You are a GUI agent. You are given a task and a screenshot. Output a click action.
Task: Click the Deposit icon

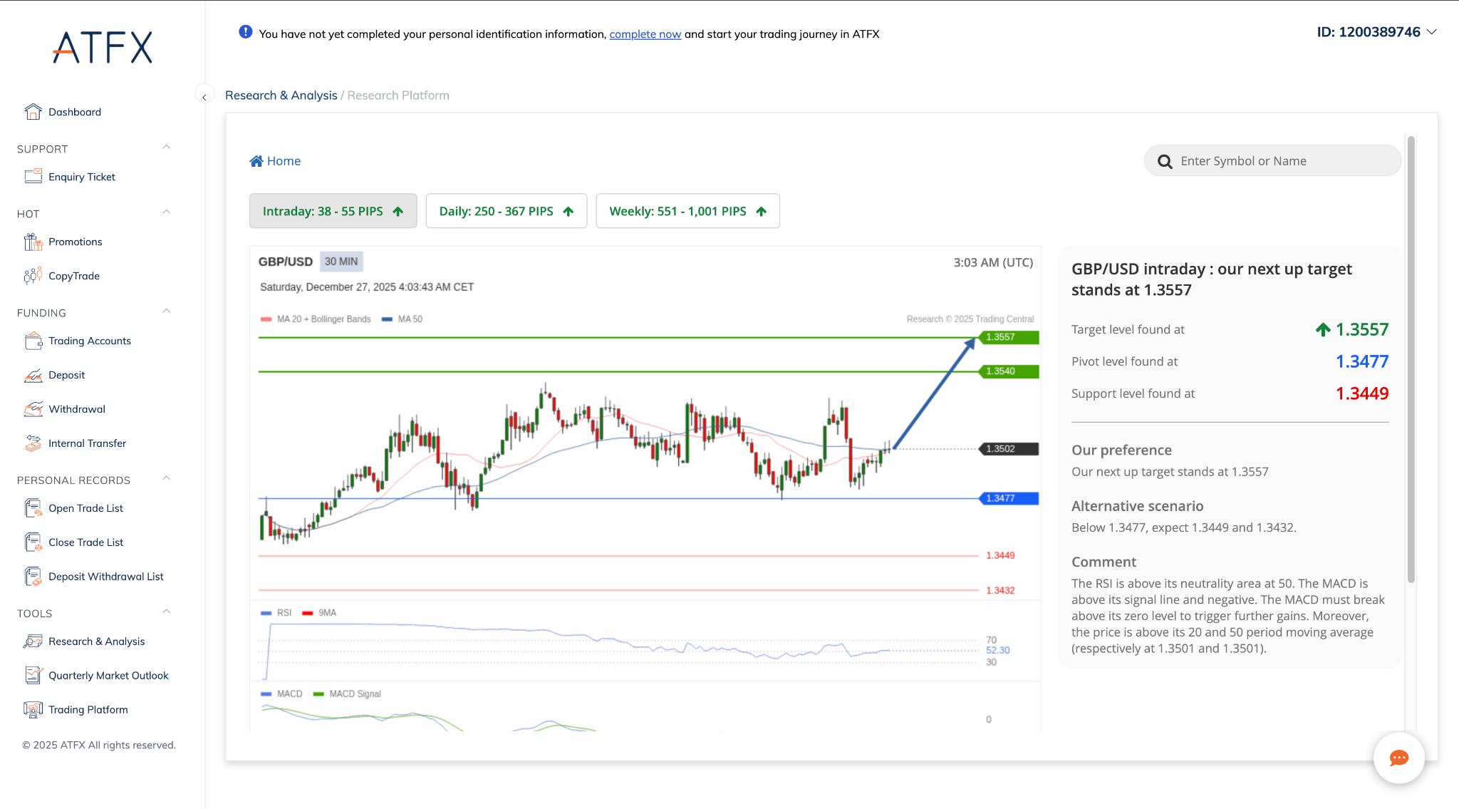(x=33, y=375)
